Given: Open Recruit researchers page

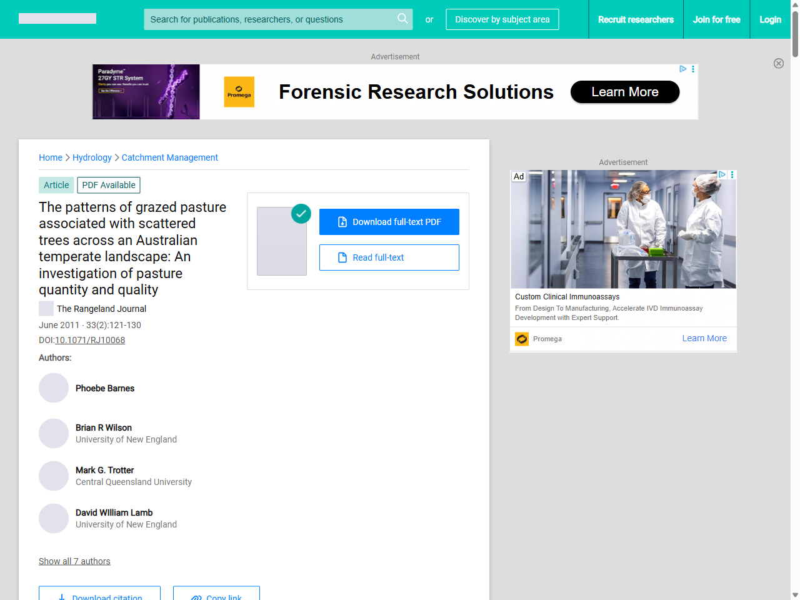Looking at the screenshot, I should pyautogui.click(x=636, y=19).
